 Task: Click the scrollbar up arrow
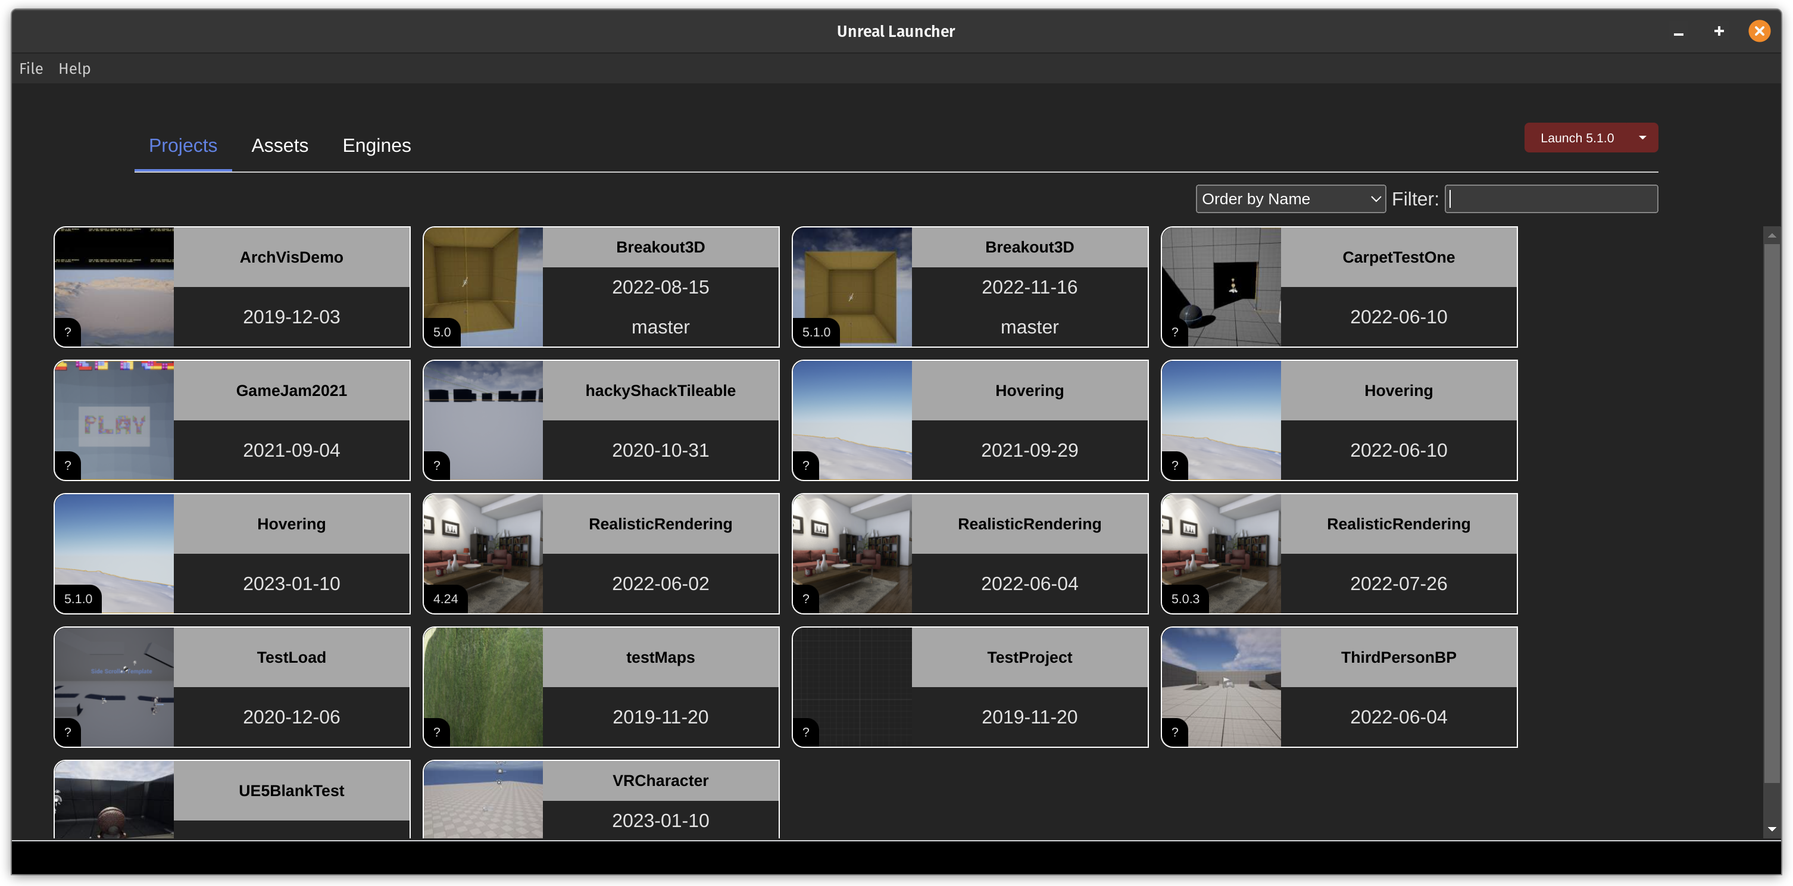[1772, 235]
